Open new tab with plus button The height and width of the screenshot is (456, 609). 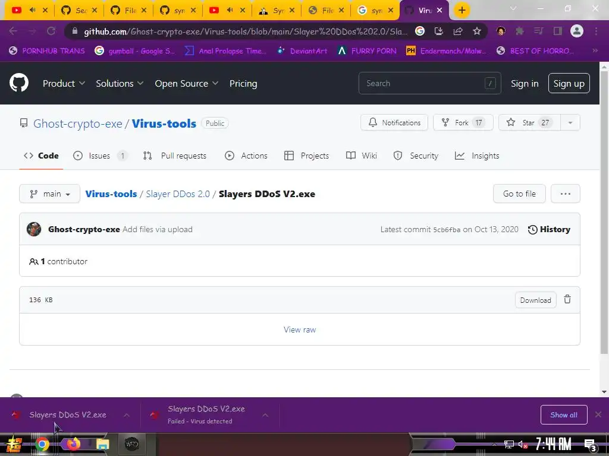point(462,10)
